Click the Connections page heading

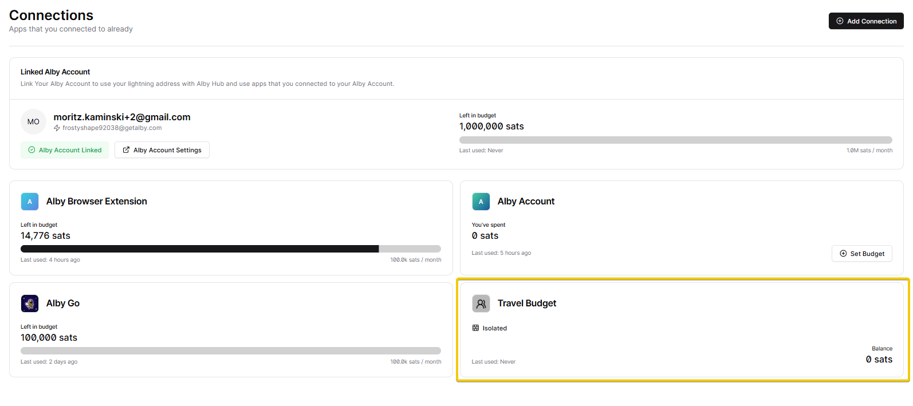(51, 15)
